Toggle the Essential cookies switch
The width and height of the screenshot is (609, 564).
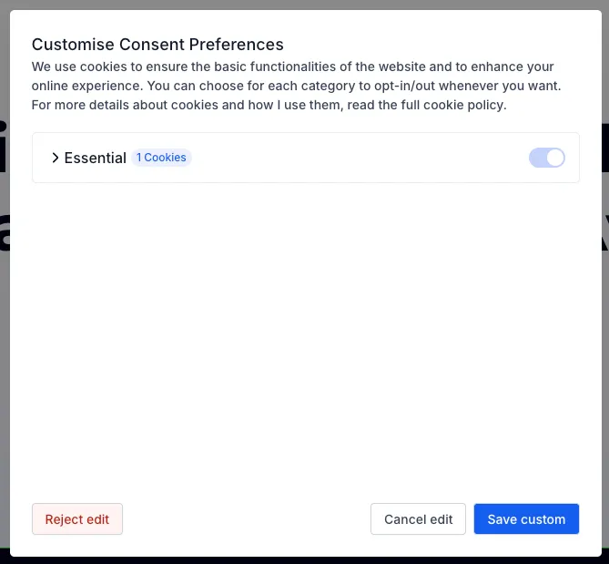[547, 158]
